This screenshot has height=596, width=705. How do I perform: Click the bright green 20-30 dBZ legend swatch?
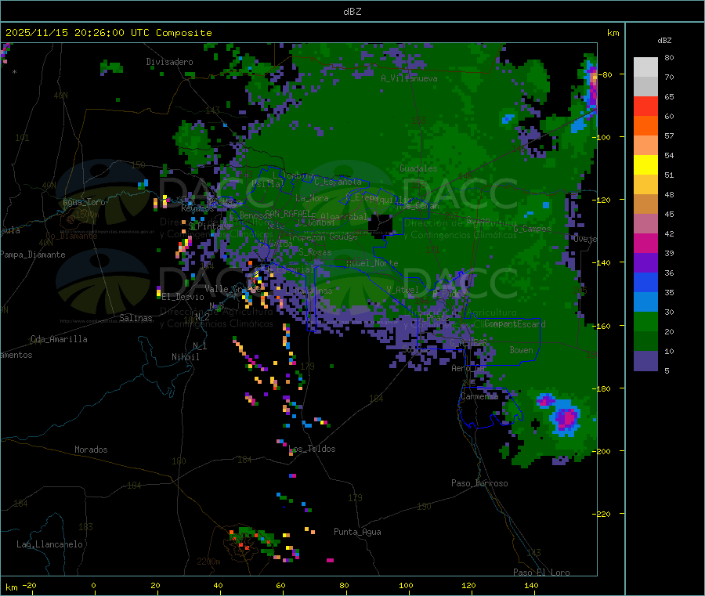point(645,322)
